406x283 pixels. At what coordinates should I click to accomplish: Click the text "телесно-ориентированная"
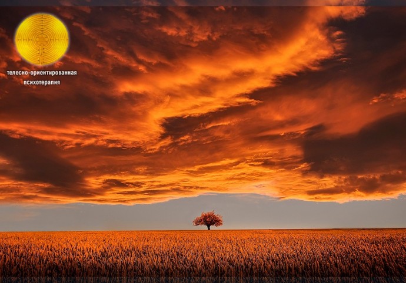click(42, 73)
